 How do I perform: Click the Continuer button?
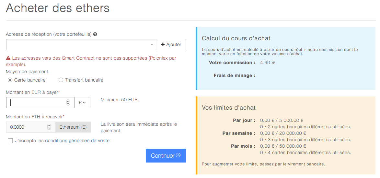(x=166, y=155)
